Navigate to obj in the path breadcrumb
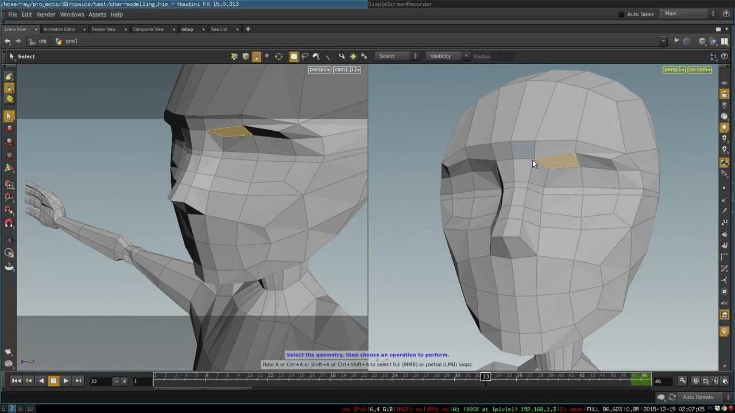 [42, 41]
